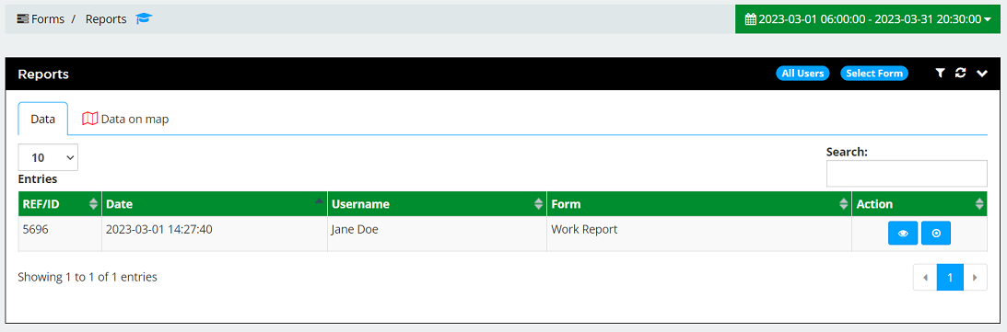Refresh the Reports panel
The width and height of the screenshot is (1007, 332).
pos(960,73)
